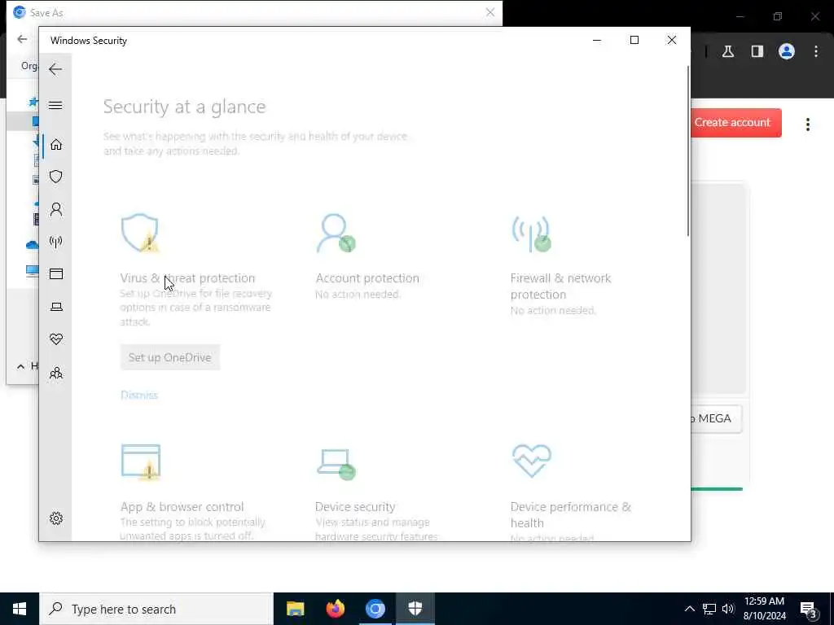Click back arrow in Save As dialog
The width and height of the screenshot is (834, 625).
tap(22, 39)
